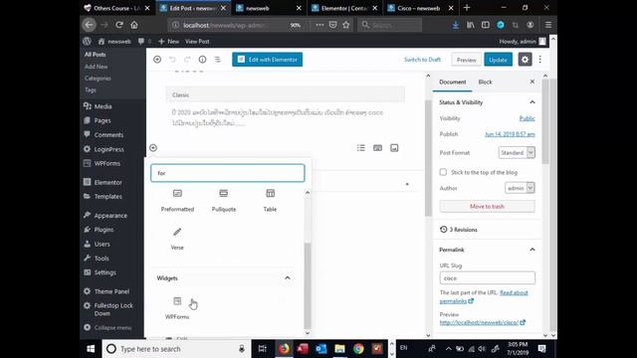This screenshot has height=358, width=637.
Task: Open the Public visibility link
Action: pyautogui.click(x=527, y=118)
